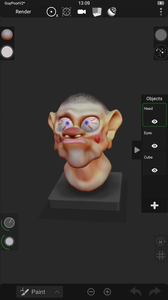The image size is (168, 300).
Task: Tap the battery status icon
Action: [161, 3]
